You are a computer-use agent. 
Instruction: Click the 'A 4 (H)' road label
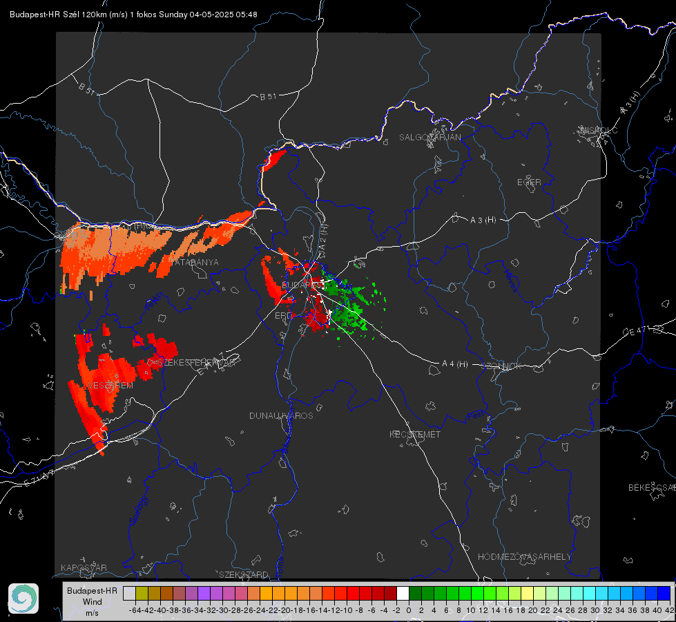(x=455, y=364)
